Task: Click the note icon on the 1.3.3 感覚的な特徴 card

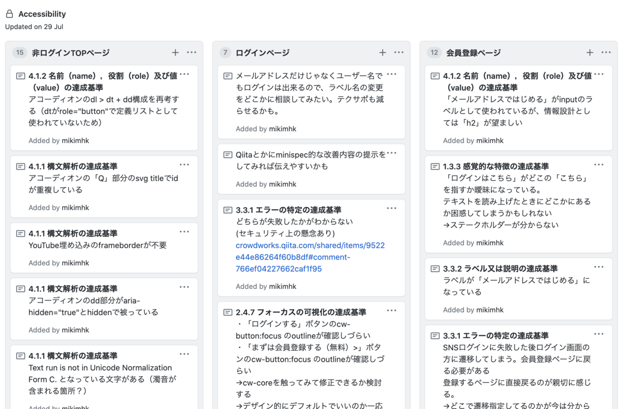Action: pyautogui.click(x=434, y=167)
